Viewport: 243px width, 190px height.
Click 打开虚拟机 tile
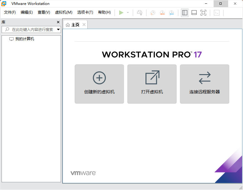tap(152, 84)
